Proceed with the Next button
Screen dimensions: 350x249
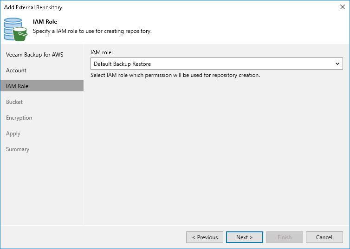[245, 237]
